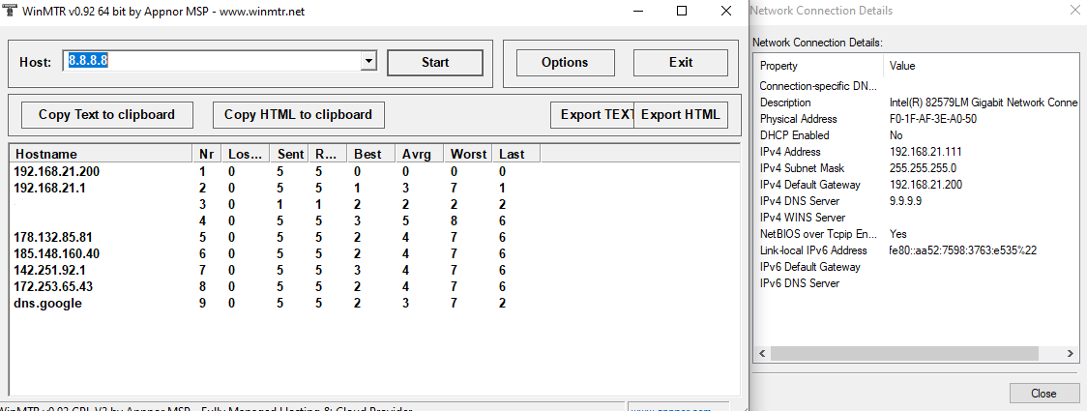This screenshot has height=411, width=1087.
Task: Click the Loss column header
Action: coord(246,154)
